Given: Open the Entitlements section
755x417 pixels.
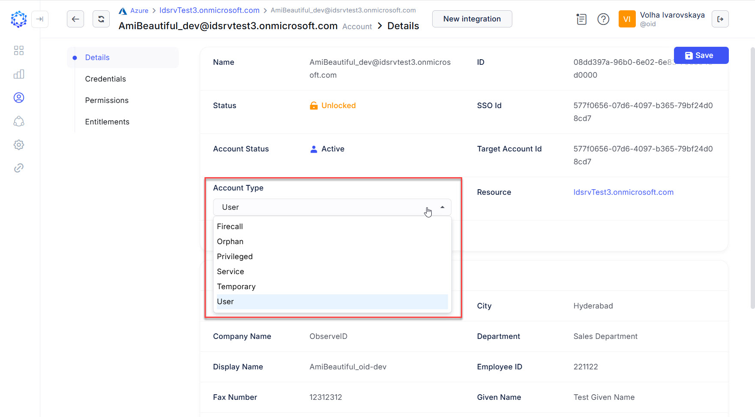Looking at the screenshot, I should click(107, 121).
